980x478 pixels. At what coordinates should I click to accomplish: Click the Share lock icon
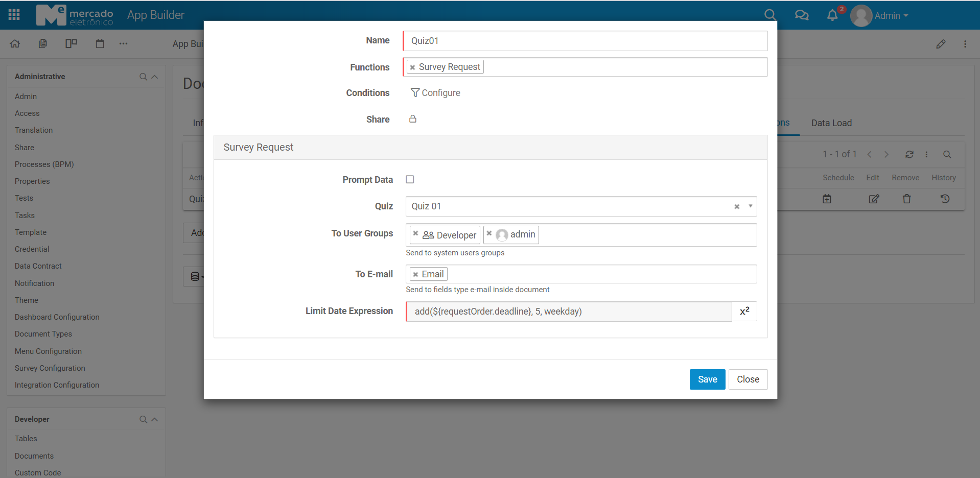coord(413,119)
